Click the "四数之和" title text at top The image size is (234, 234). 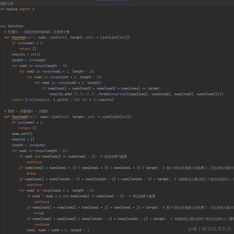[7, 3]
